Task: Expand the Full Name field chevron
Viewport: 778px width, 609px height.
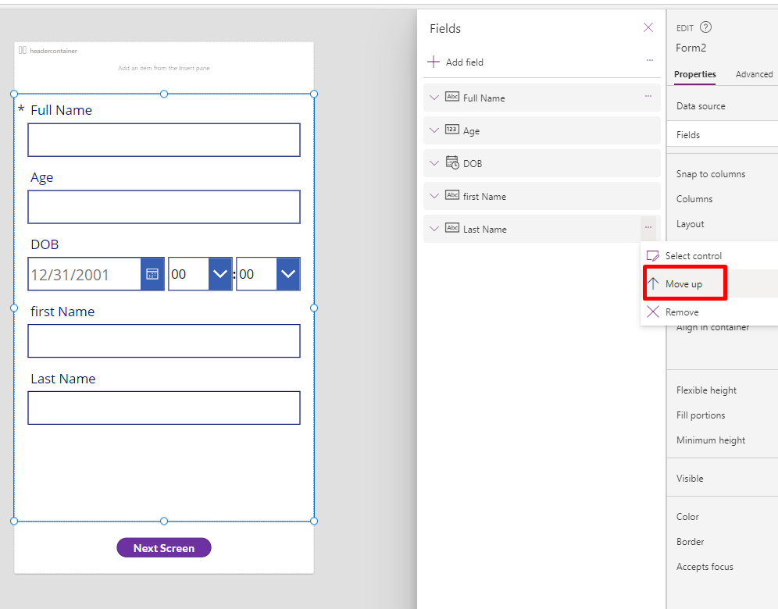Action: pos(434,98)
